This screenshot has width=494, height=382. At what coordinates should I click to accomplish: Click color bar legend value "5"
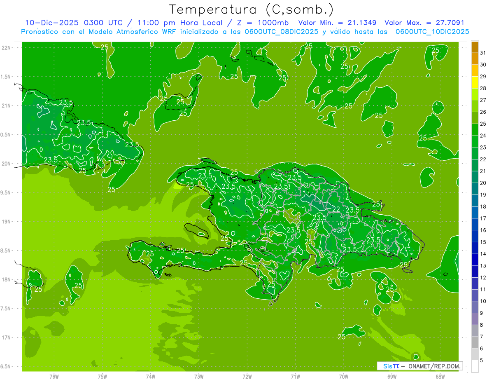click(x=482, y=360)
